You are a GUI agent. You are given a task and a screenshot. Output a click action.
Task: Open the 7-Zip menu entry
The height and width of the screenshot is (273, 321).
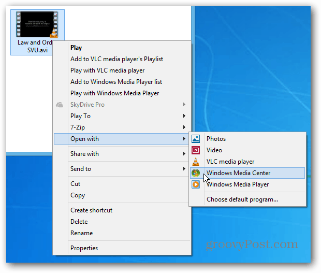click(x=122, y=127)
